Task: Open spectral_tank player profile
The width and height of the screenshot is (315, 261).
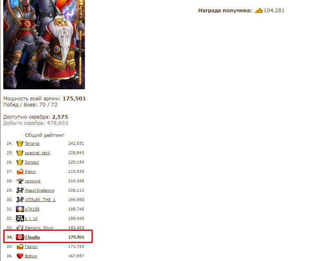Action: [x=37, y=153]
